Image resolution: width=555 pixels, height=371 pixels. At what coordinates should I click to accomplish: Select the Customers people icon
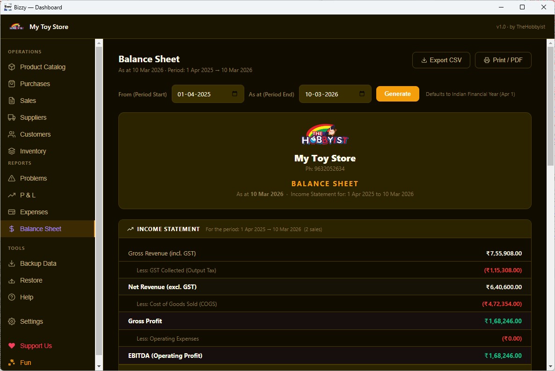tap(12, 135)
